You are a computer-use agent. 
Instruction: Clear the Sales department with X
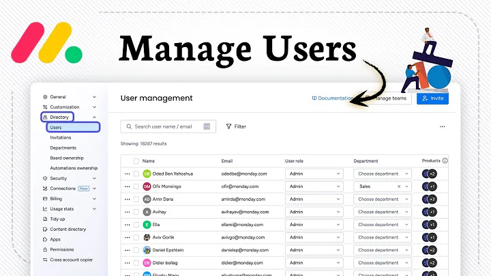(x=399, y=187)
